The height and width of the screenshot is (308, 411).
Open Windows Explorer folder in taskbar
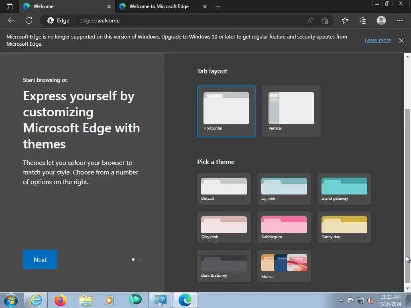click(x=85, y=300)
